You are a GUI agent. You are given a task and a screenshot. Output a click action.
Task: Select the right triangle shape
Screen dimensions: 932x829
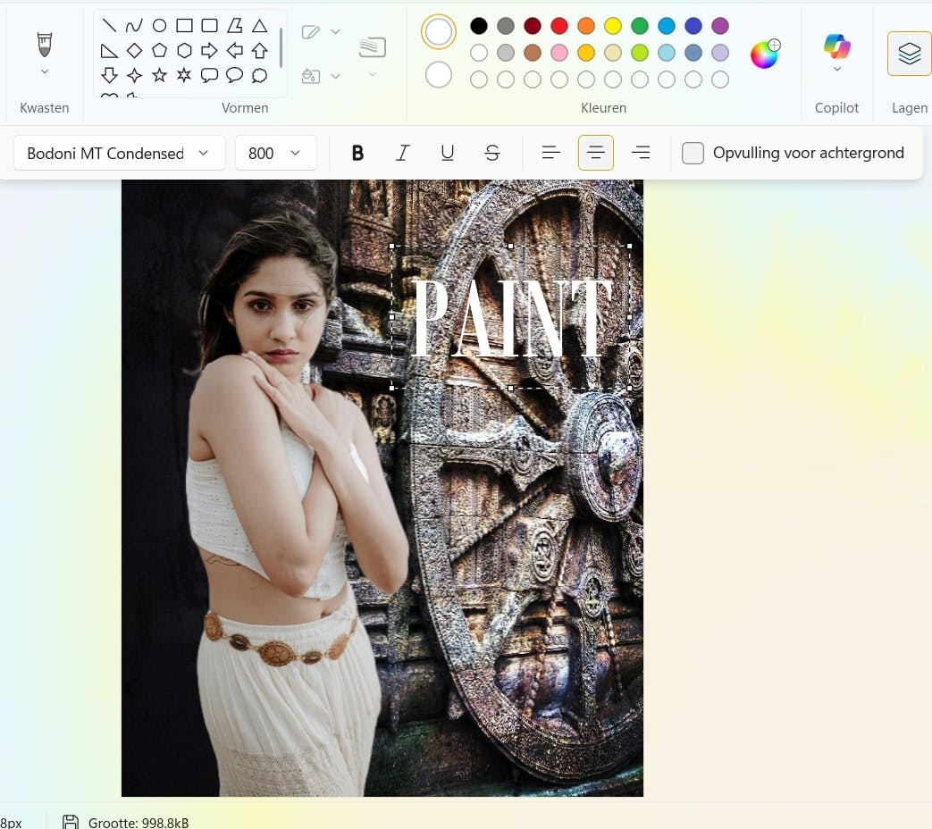[109, 51]
